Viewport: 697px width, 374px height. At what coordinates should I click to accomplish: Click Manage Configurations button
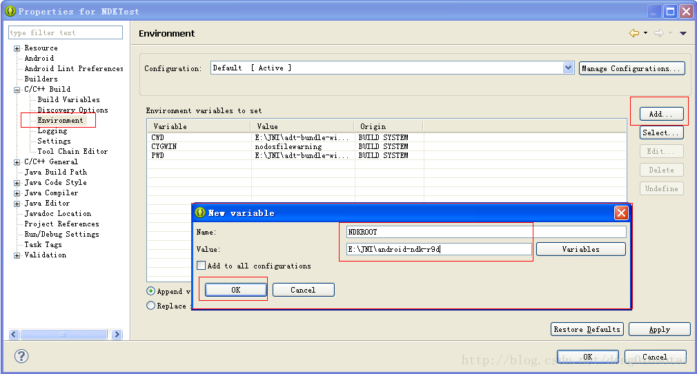pyautogui.click(x=631, y=68)
